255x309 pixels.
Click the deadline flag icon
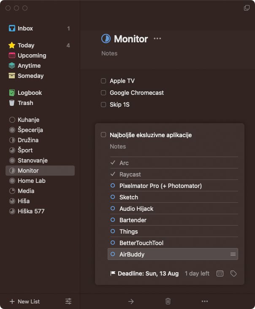coord(113,273)
